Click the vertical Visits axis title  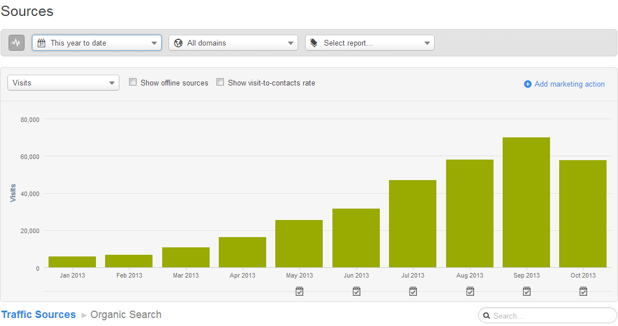tap(13, 193)
